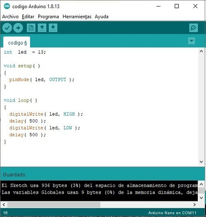Click the console vertical scrollbar thumb

201,191
